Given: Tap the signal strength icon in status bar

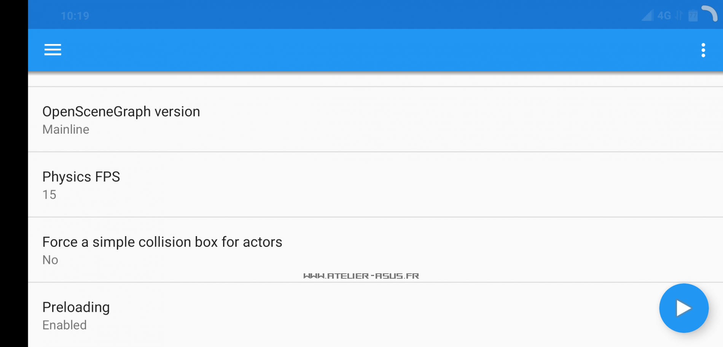Looking at the screenshot, I should point(647,16).
